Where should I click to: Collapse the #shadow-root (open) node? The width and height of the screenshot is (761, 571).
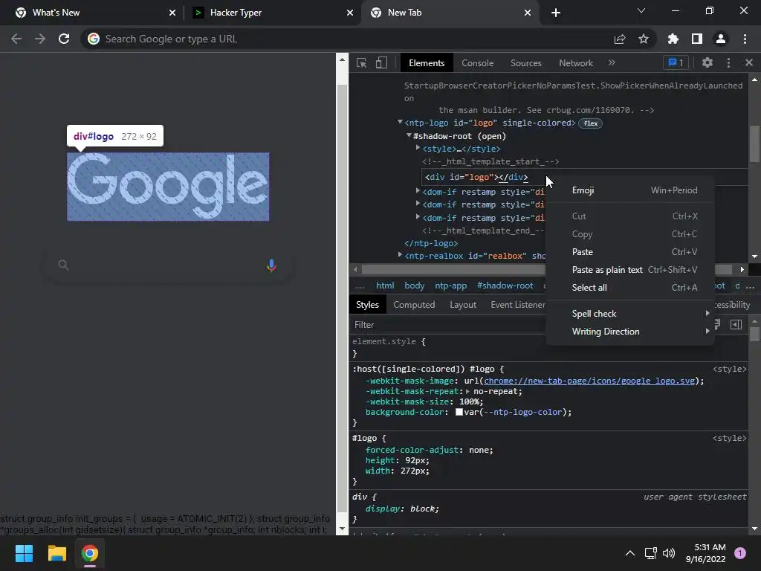pos(409,135)
